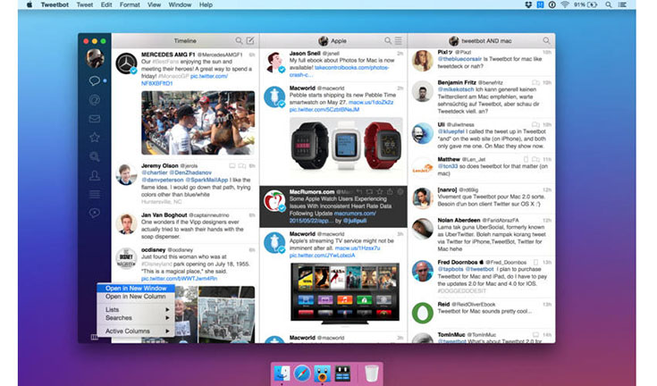The width and height of the screenshot is (657, 386).
Task: Select Open in New Window menu entry
Action: pos(136,288)
